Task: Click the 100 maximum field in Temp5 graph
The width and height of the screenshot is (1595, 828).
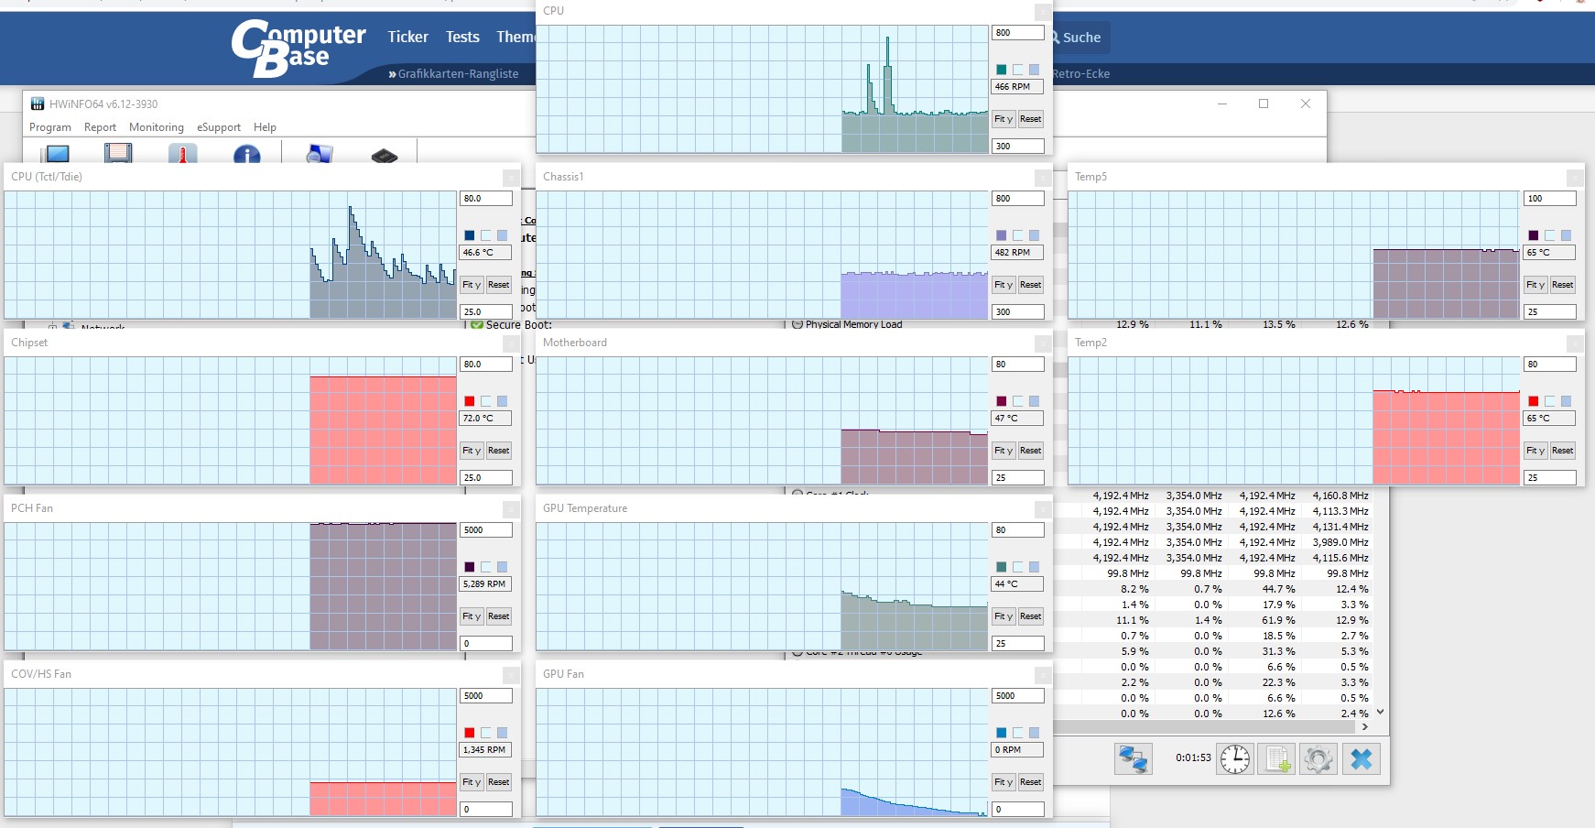Action: pyautogui.click(x=1550, y=199)
